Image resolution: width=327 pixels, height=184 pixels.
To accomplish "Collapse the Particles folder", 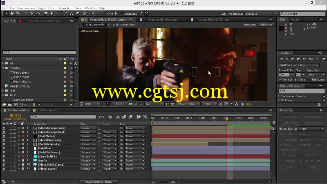I will [3, 68].
